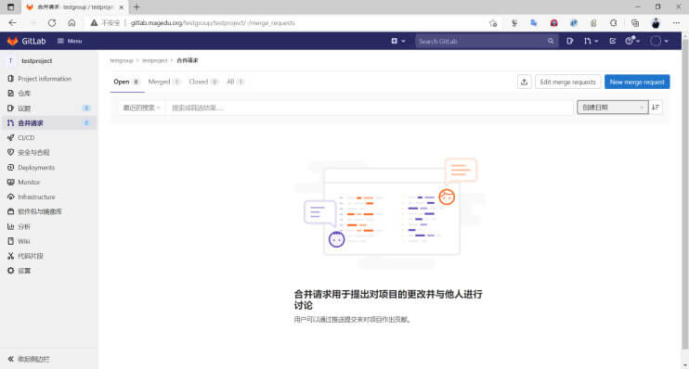Open the to-do list icon

613,41
